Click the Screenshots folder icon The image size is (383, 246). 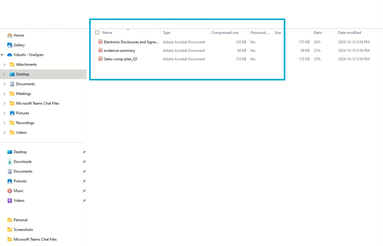pyautogui.click(x=10, y=230)
